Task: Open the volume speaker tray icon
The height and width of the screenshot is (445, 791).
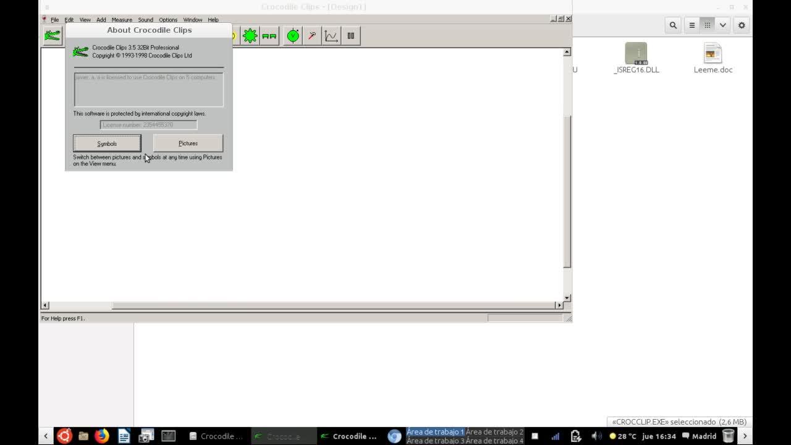Action: [x=596, y=436]
